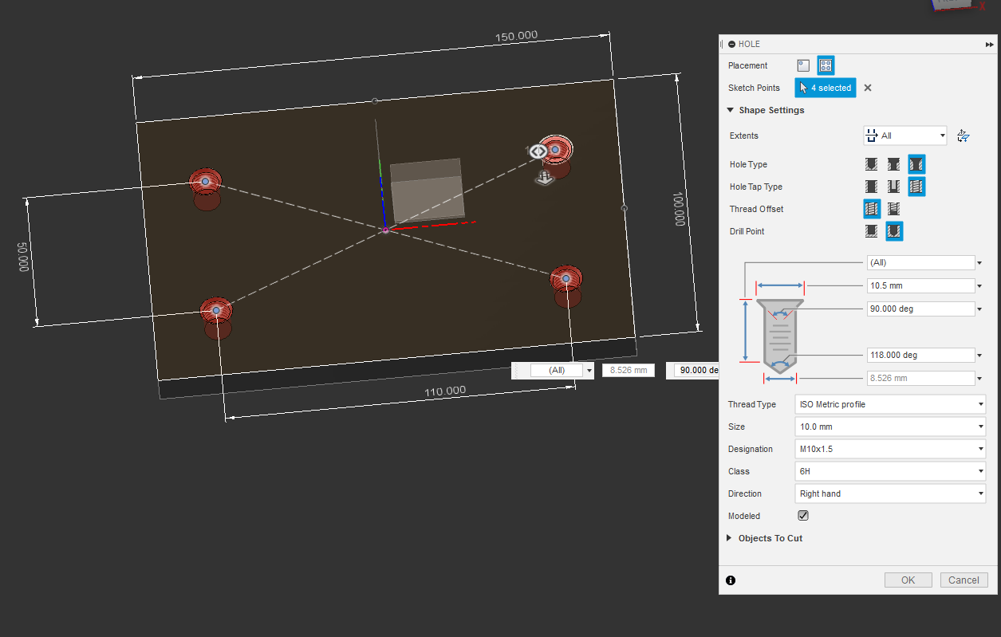Select 'From Sketch' multiple holes placement icon

tap(826, 65)
